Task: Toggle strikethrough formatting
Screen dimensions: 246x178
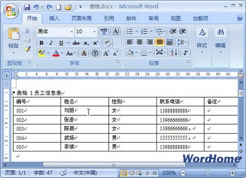Action: pyautogui.click(x=76, y=43)
